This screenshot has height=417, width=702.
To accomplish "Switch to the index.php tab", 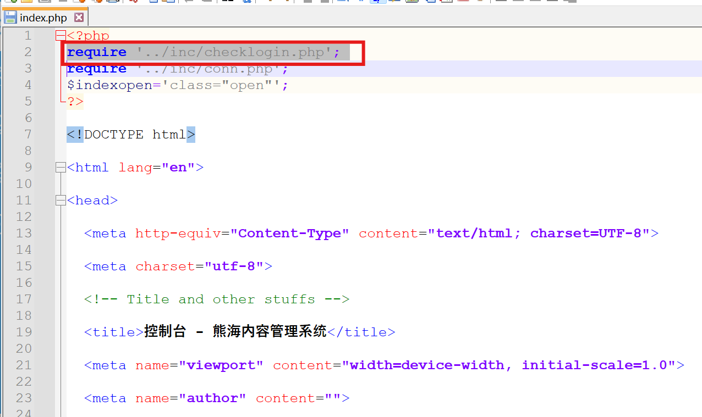I will [44, 18].
